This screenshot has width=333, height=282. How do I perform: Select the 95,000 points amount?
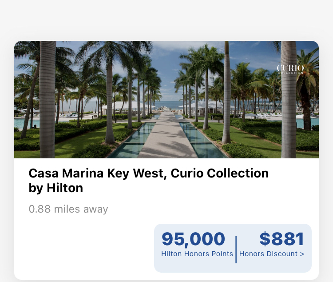tap(193, 239)
